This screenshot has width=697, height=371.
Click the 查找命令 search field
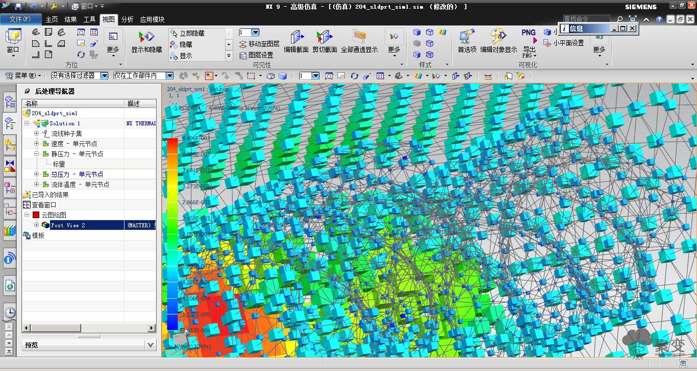point(586,19)
